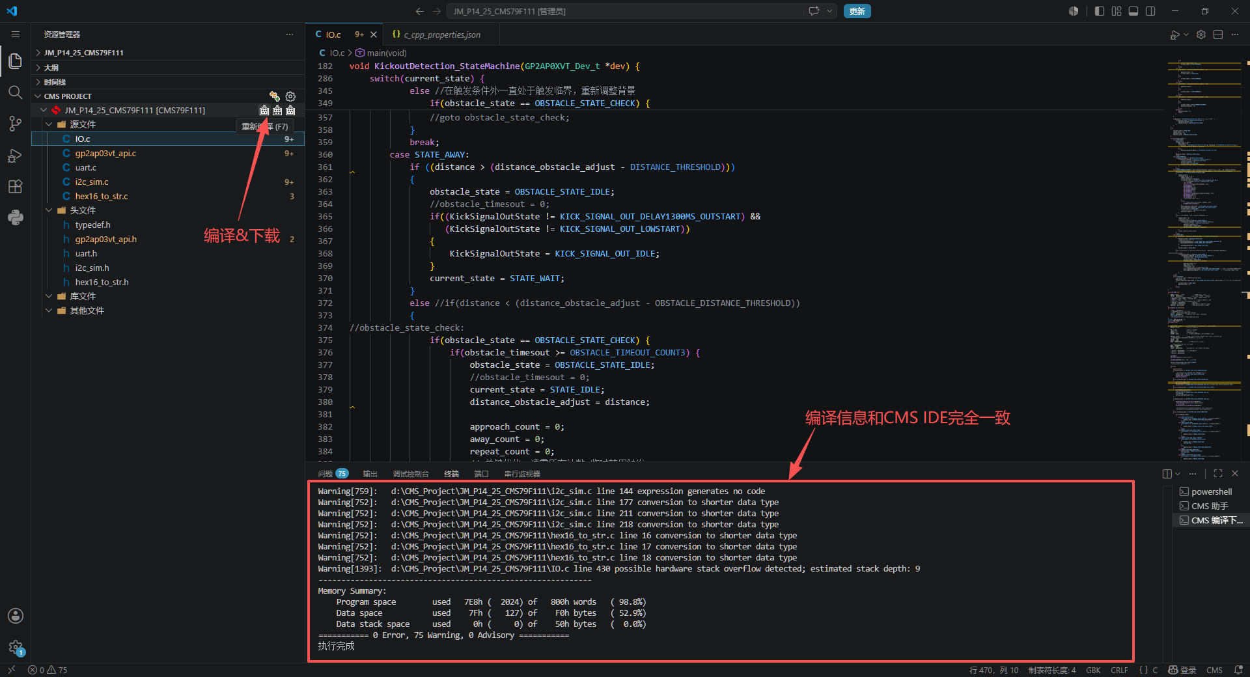The width and height of the screenshot is (1250, 677).
Task: Click the rebuild (F7) chip icon
Action: [x=264, y=110]
